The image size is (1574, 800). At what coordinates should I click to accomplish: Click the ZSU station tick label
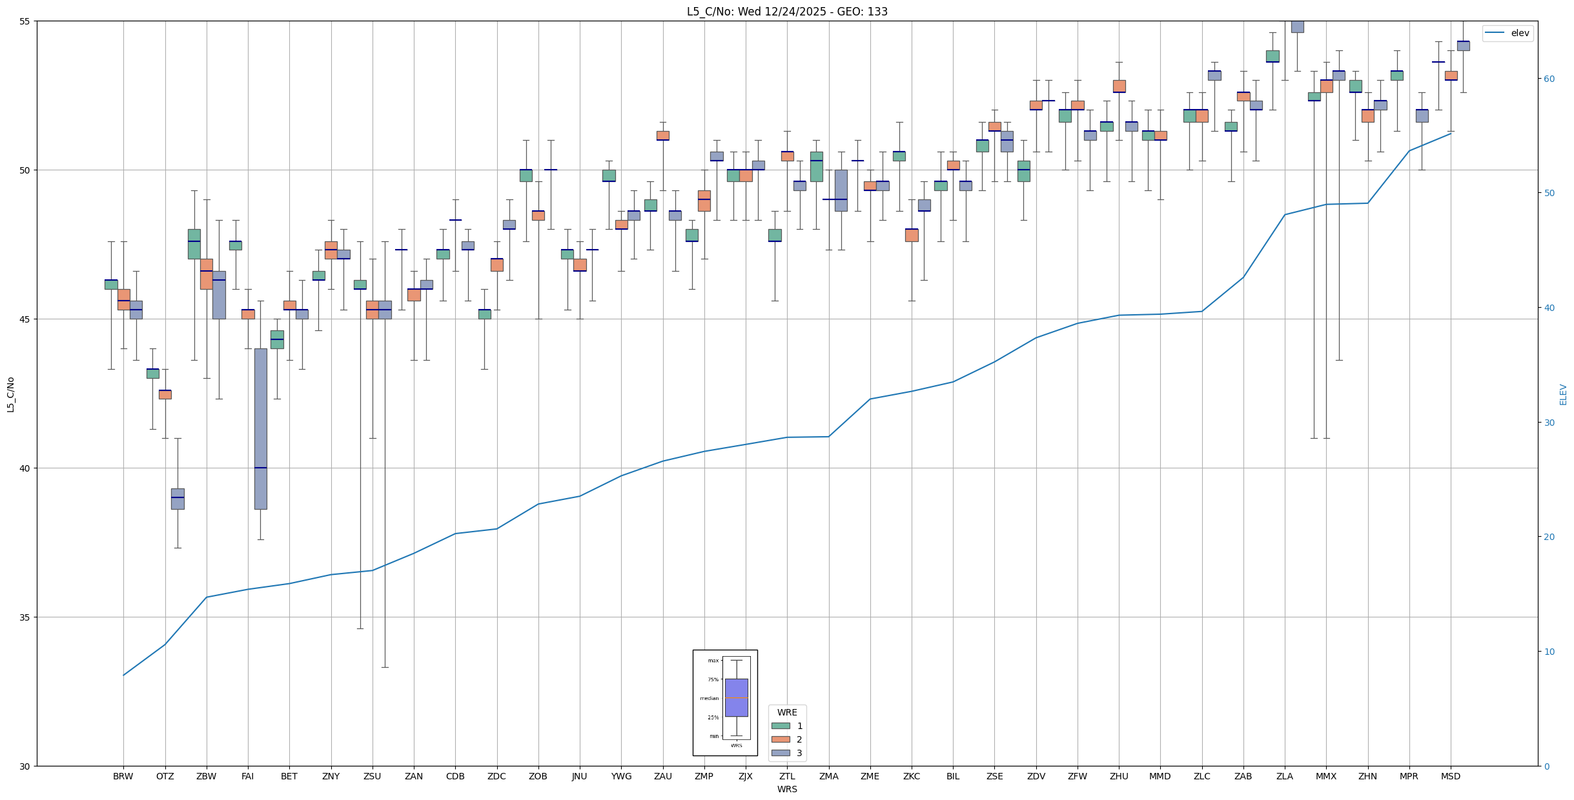(x=372, y=776)
